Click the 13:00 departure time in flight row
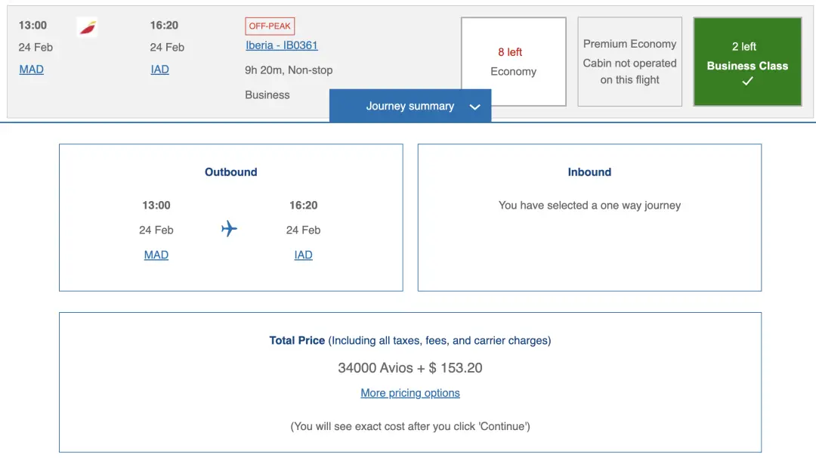The width and height of the screenshot is (816, 458). 32,26
